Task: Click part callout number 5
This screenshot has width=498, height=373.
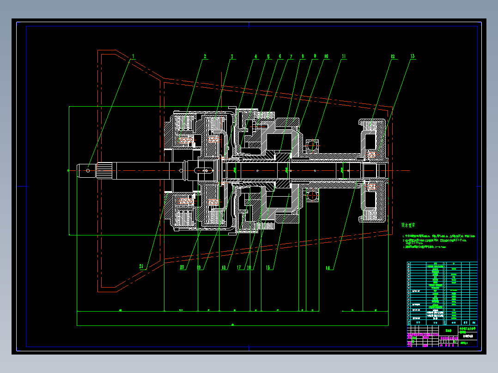Action: pyautogui.click(x=268, y=56)
